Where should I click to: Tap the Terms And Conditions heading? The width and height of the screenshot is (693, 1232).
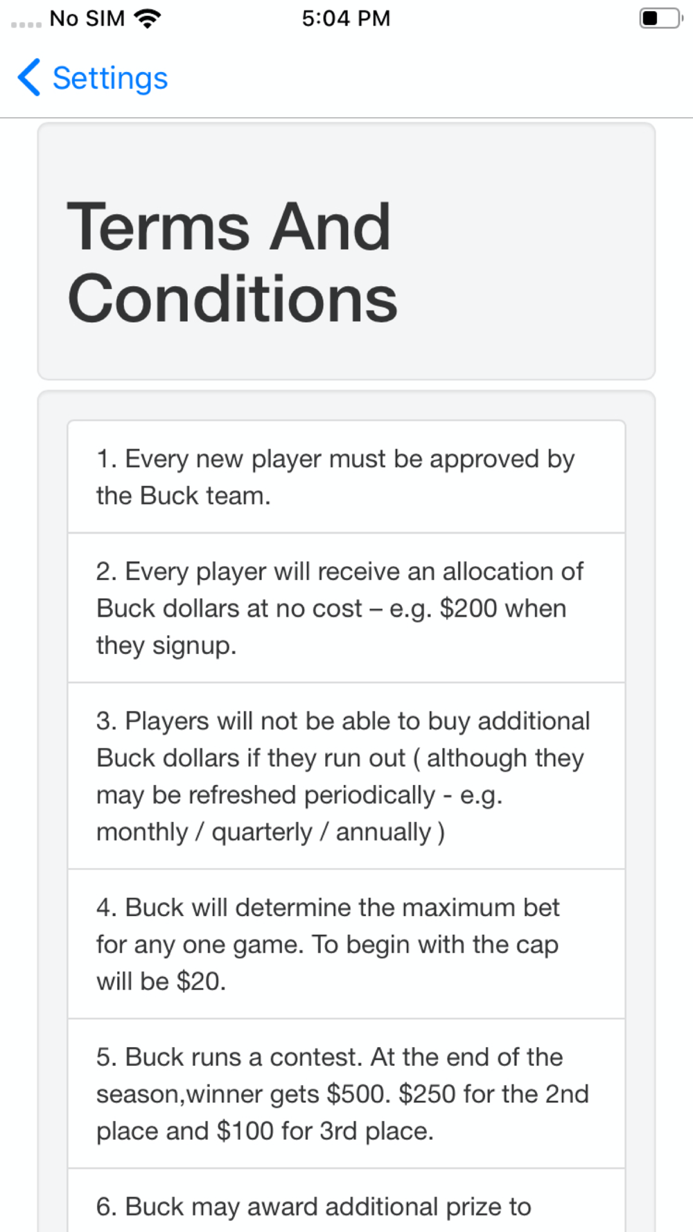click(x=232, y=262)
